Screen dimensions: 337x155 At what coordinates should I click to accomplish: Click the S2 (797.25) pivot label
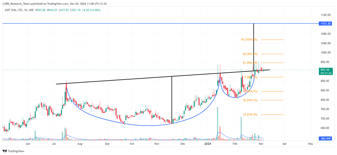(250, 100)
